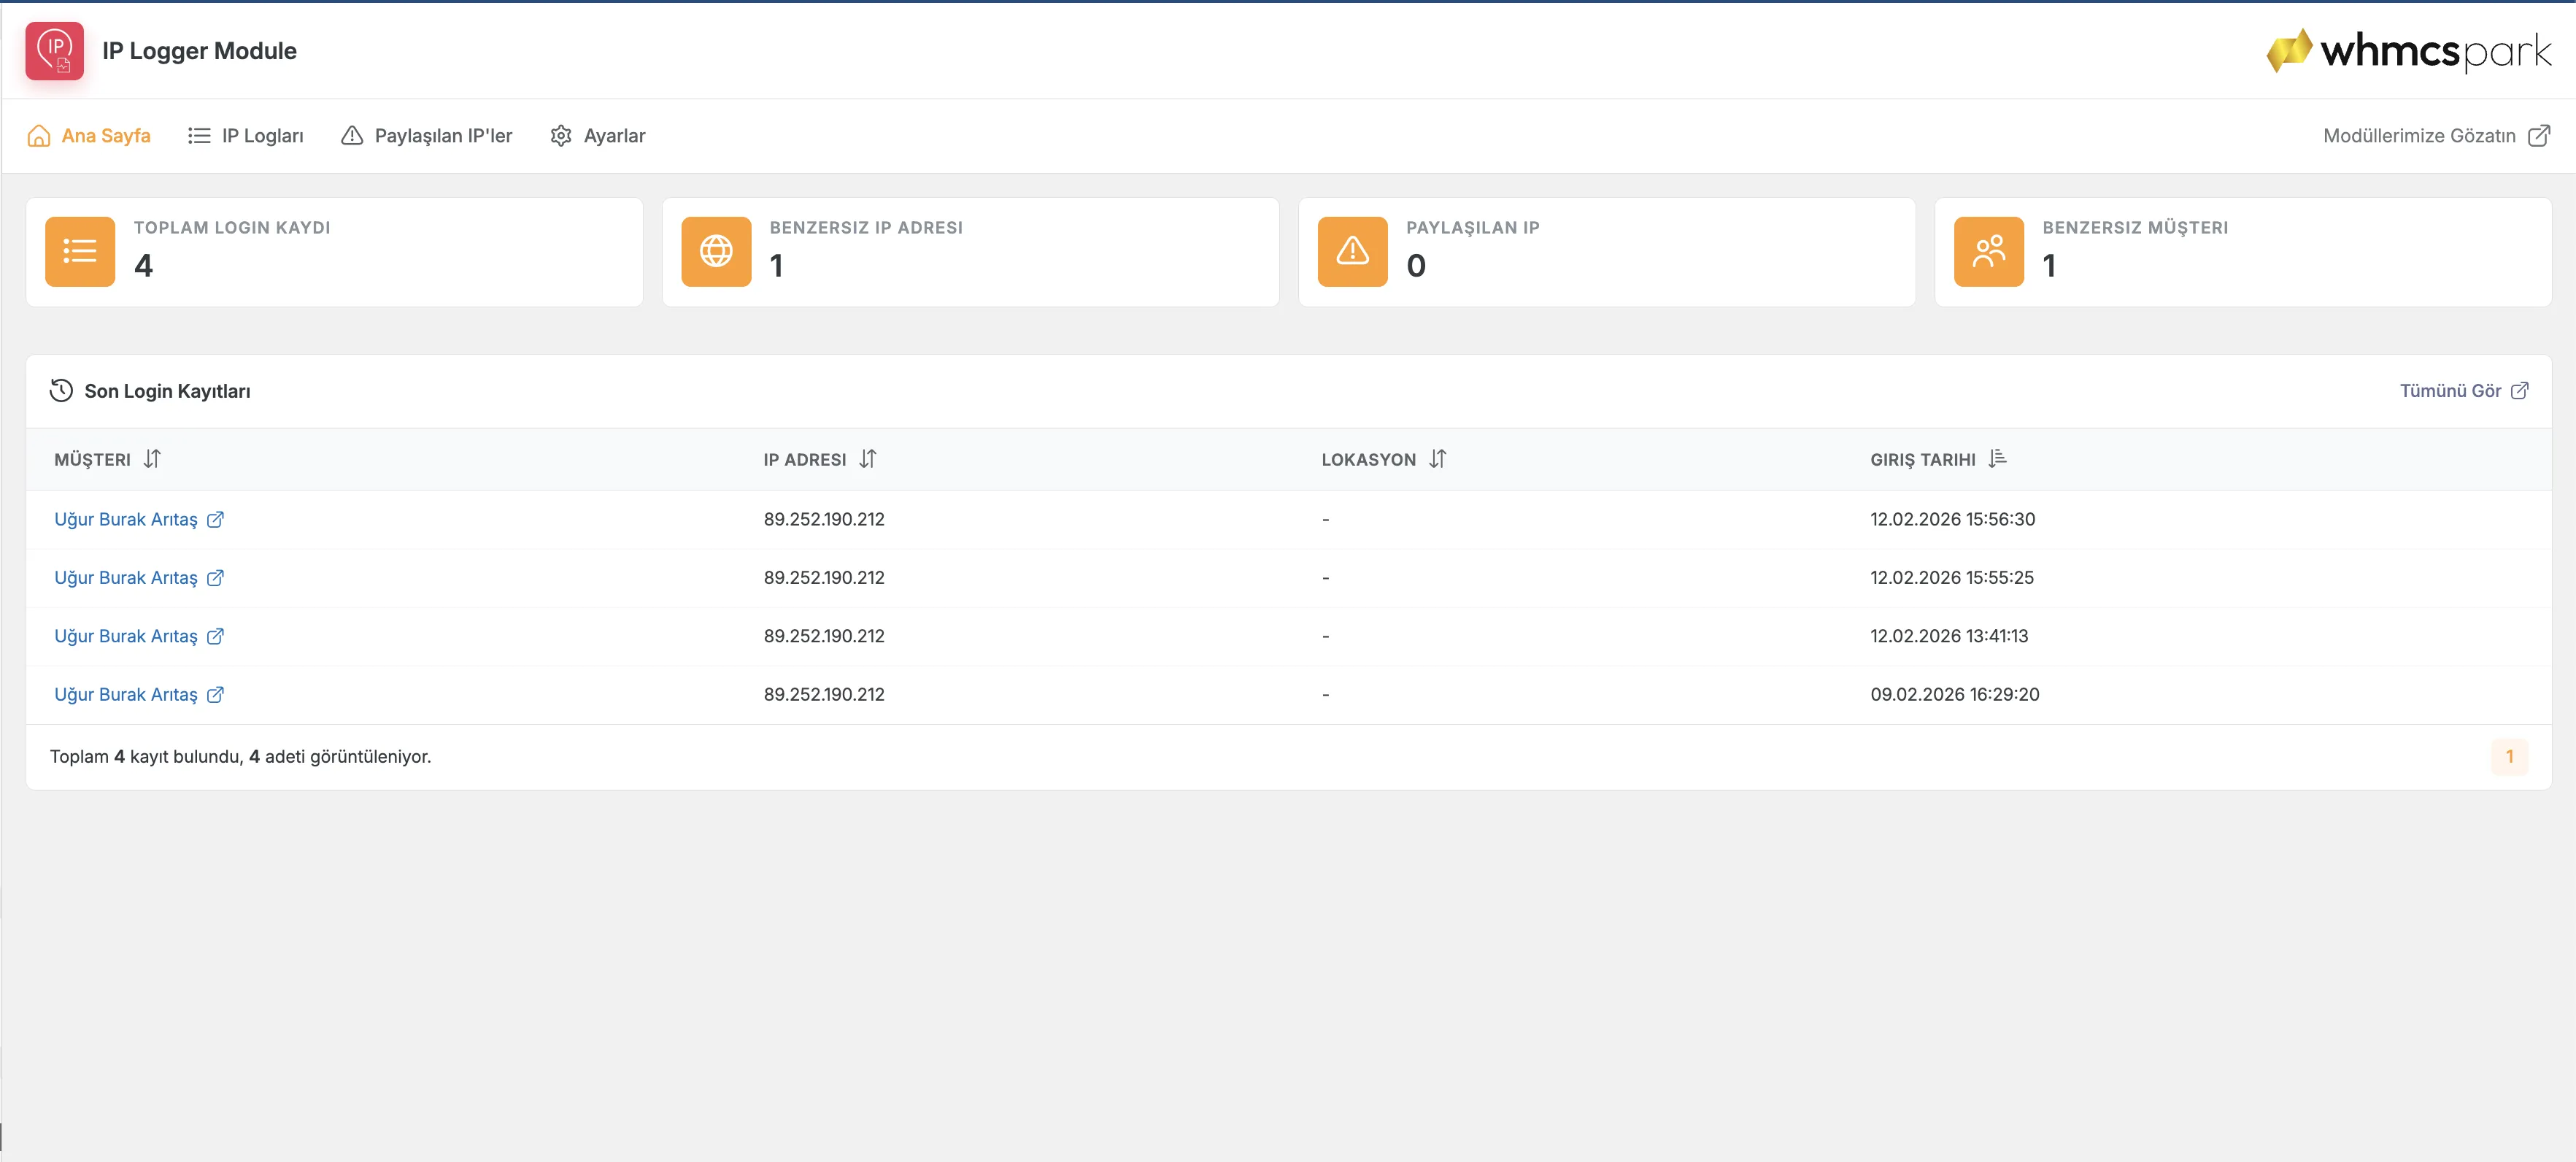Click the whmcspark logo

point(2408,50)
